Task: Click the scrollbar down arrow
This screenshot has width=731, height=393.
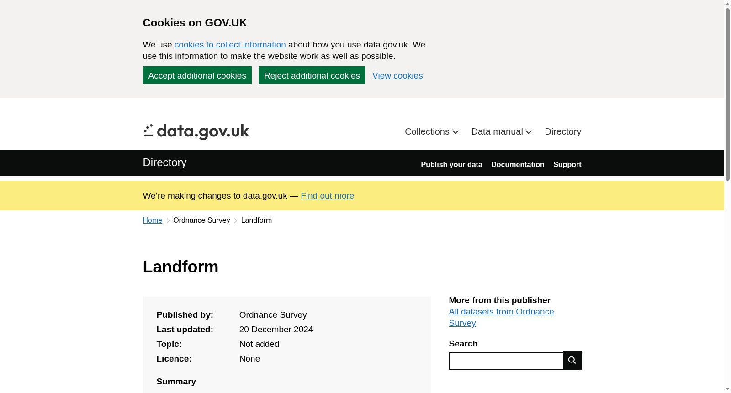Action: [x=727, y=389]
